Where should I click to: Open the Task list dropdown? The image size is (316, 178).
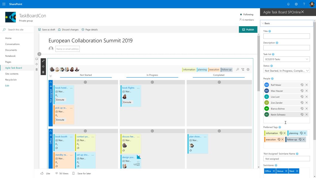287,59
